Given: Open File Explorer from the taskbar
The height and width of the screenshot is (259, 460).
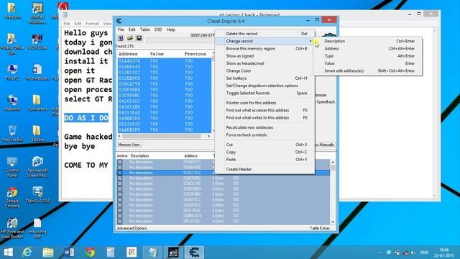Looking at the screenshot, I should 48,252.
